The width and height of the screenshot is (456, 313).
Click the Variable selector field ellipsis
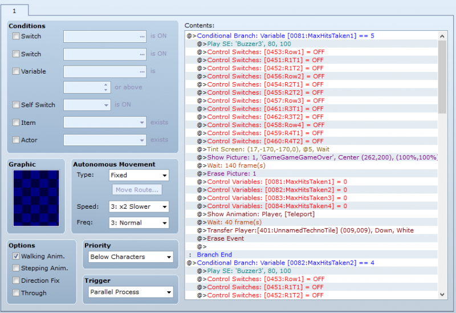142,72
